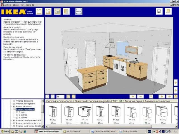
Task: Expand Armarios de esquina tree node
Action: tap(14, 101)
